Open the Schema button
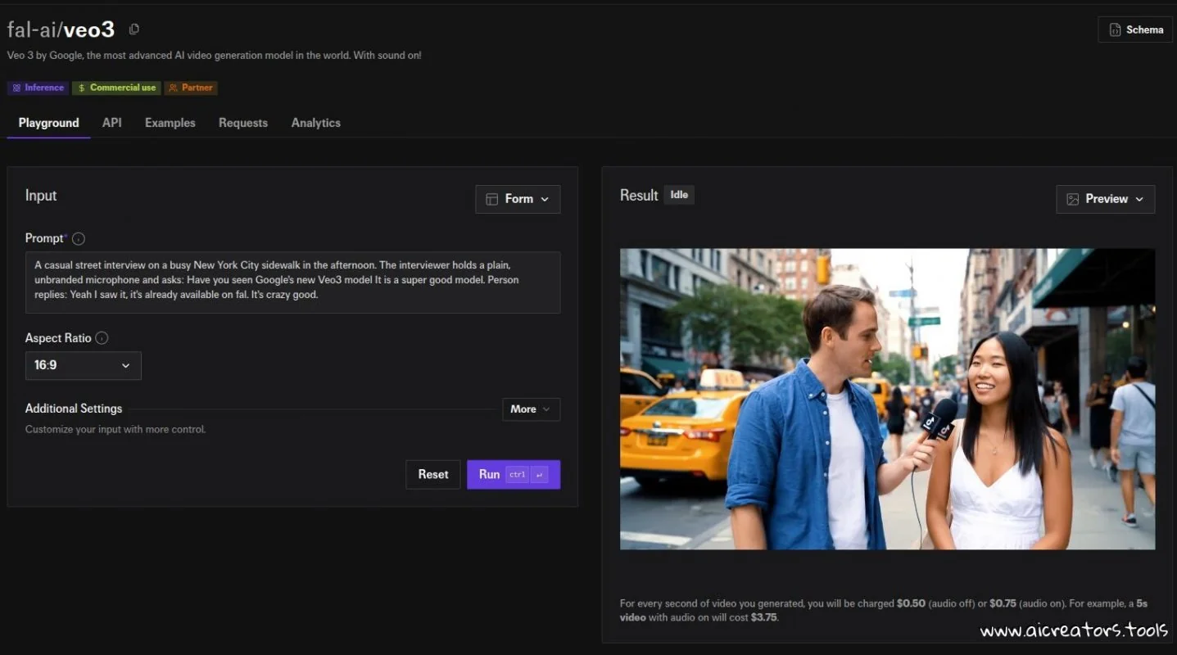 point(1135,29)
